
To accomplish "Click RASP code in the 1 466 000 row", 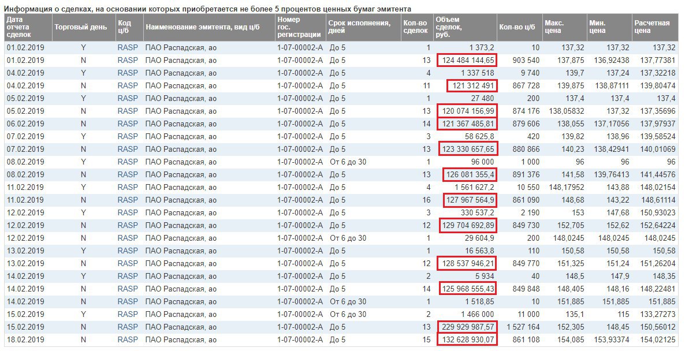I will (128, 314).
